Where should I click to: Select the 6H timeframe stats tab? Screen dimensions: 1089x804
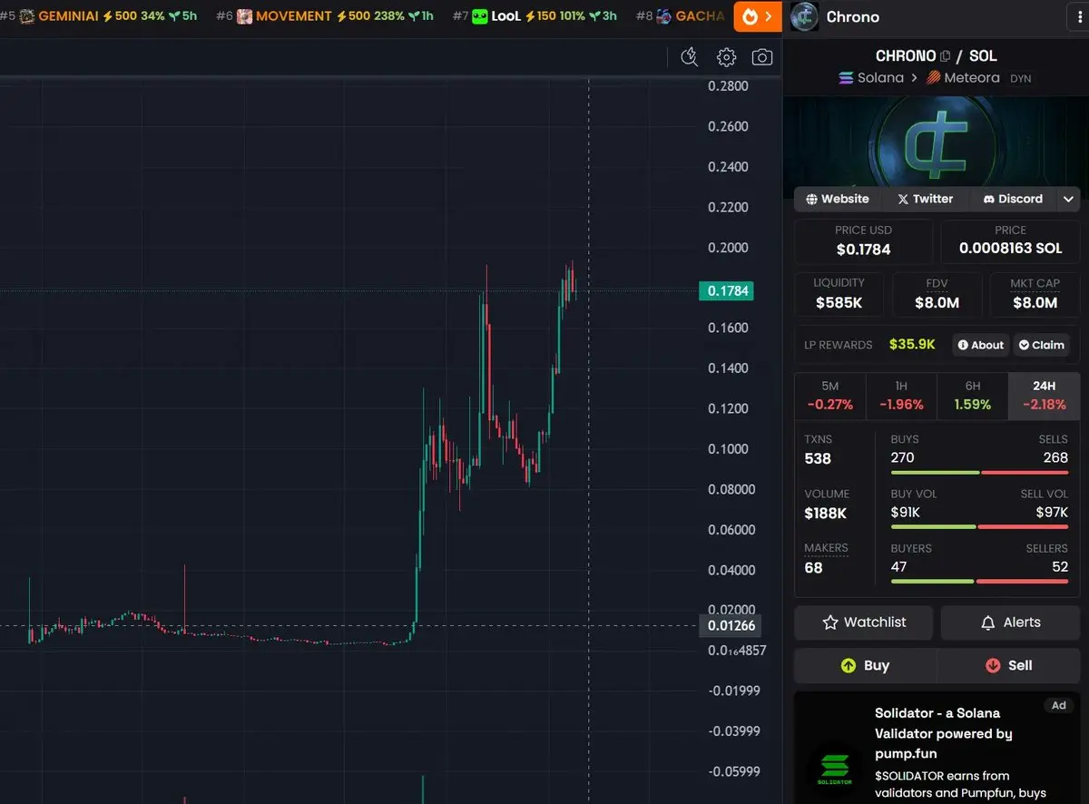pyautogui.click(x=972, y=396)
